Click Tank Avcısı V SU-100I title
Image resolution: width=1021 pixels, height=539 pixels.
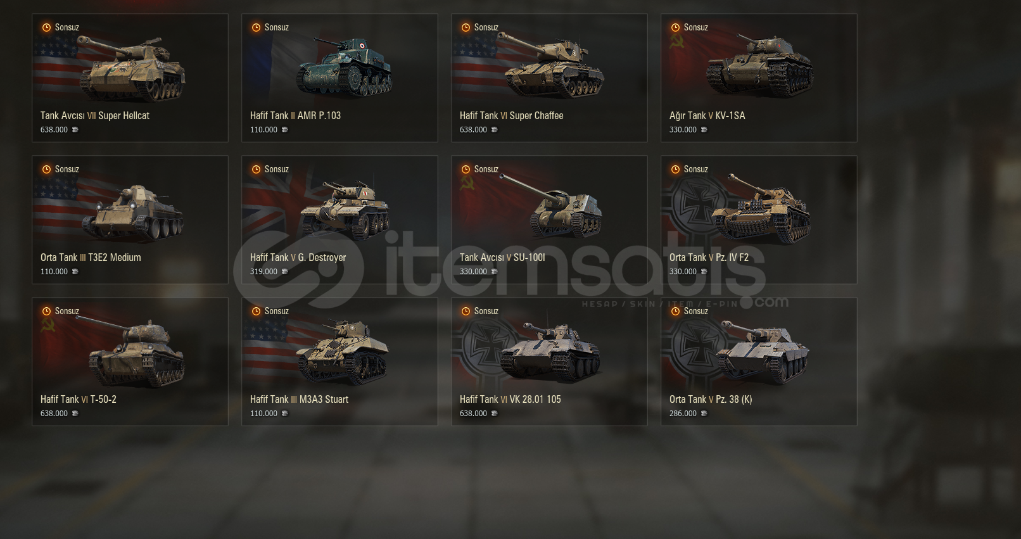[502, 257]
